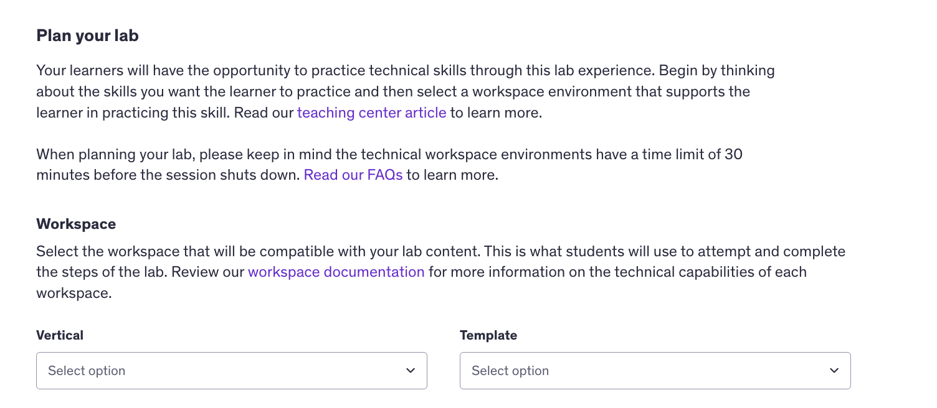Click the Template field label
937x408 pixels.
(488, 335)
